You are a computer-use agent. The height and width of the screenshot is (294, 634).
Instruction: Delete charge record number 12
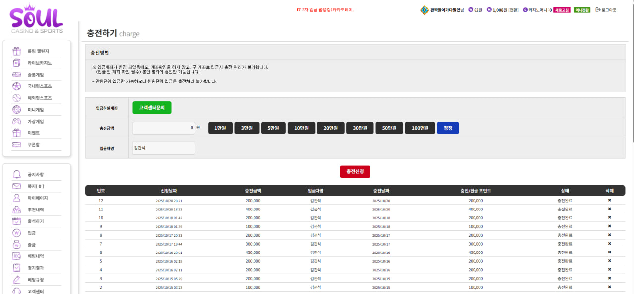coord(610,200)
